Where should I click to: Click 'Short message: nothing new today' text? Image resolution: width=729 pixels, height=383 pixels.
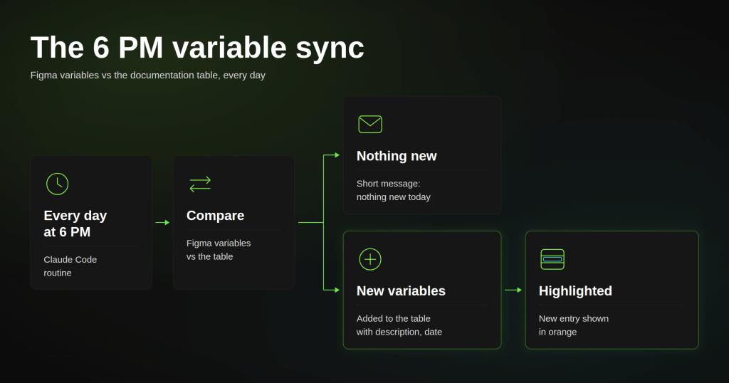point(393,190)
